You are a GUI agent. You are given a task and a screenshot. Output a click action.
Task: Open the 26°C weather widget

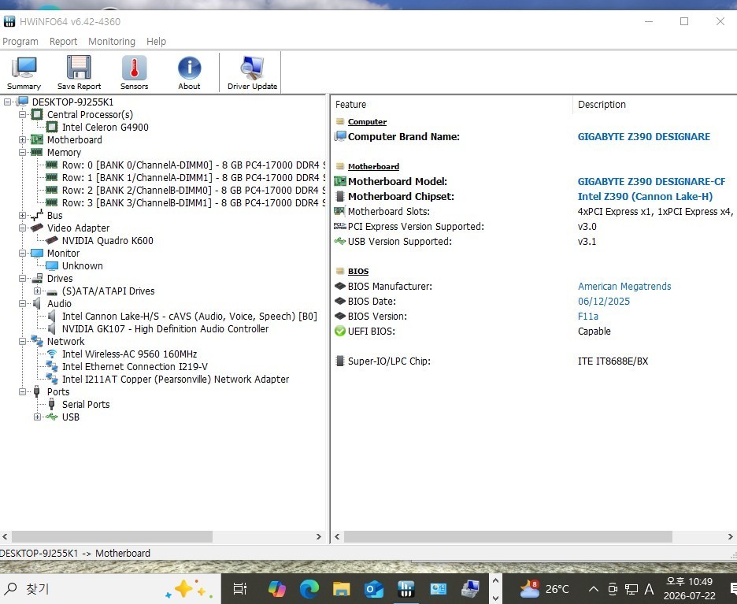pos(544,588)
